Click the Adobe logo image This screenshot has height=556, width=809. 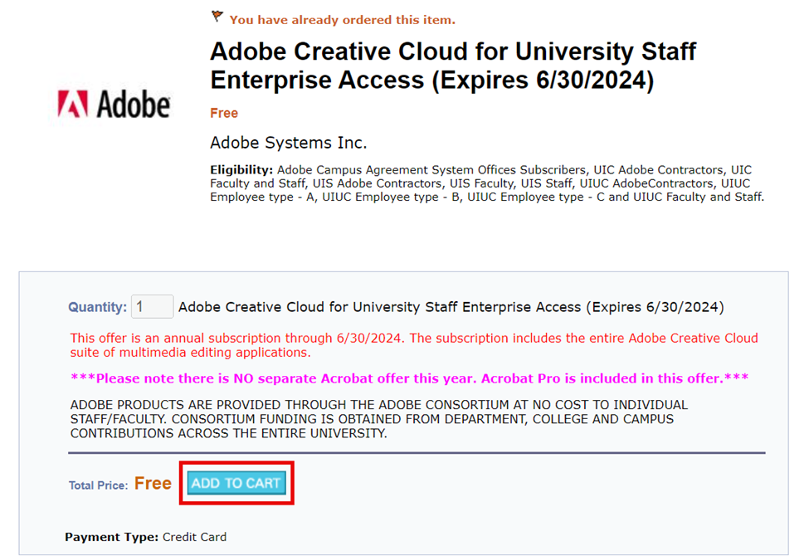114,104
